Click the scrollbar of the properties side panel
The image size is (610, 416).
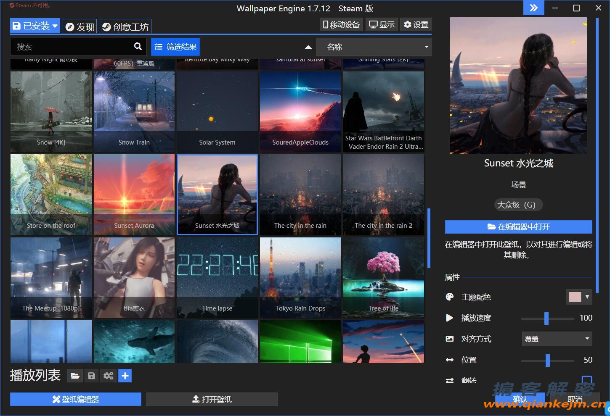tap(597, 155)
